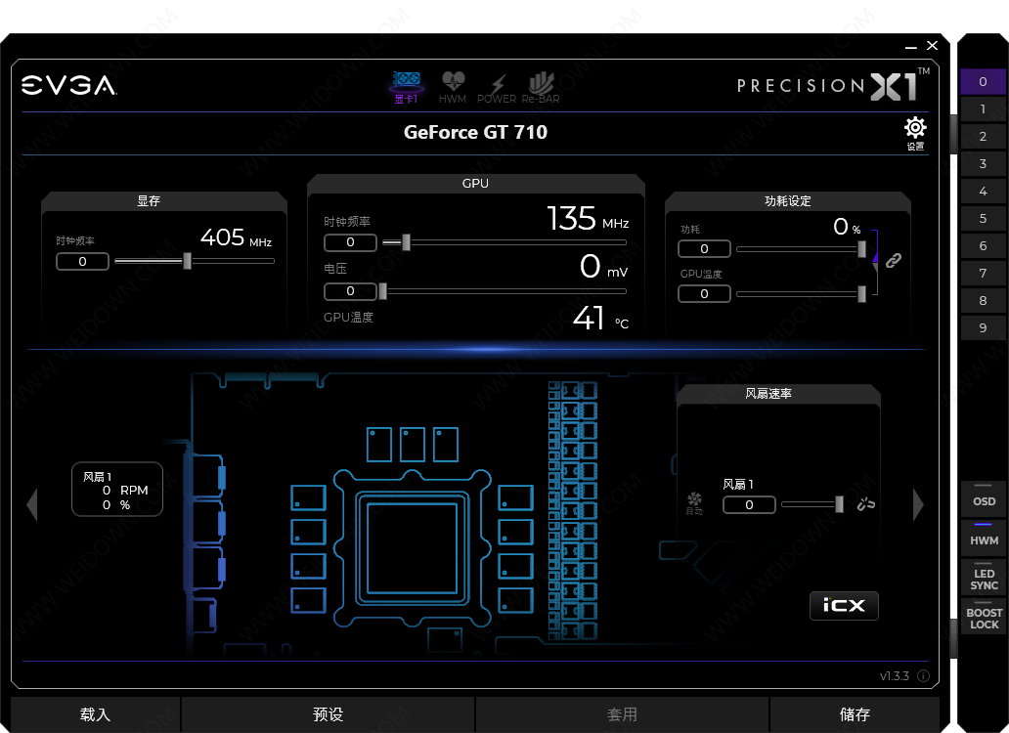This screenshot has width=1009, height=733.
Task: Switch to the POWER tab
Action: point(496,87)
